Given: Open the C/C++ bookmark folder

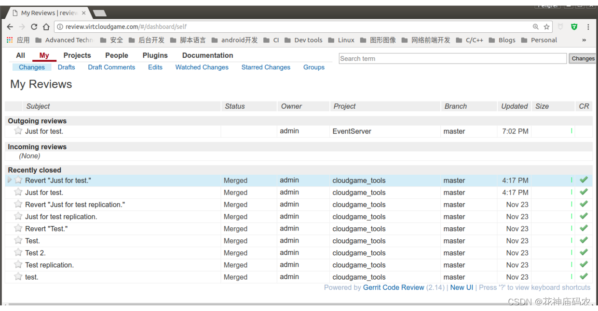Looking at the screenshot, I should point(469,40).
